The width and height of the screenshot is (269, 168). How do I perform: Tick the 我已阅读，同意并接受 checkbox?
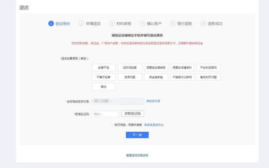[112, 125]
